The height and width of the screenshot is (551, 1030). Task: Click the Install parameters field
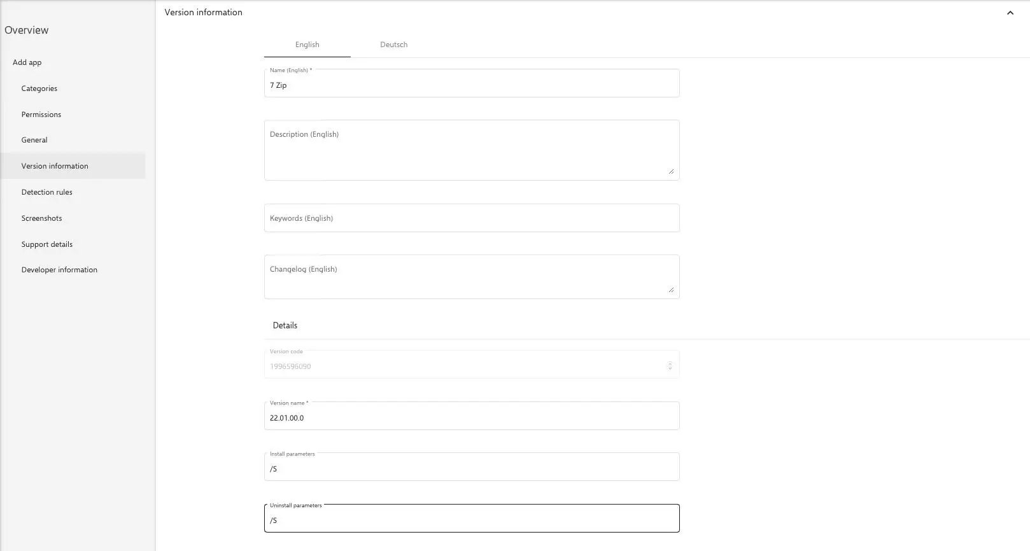[471, 469]
